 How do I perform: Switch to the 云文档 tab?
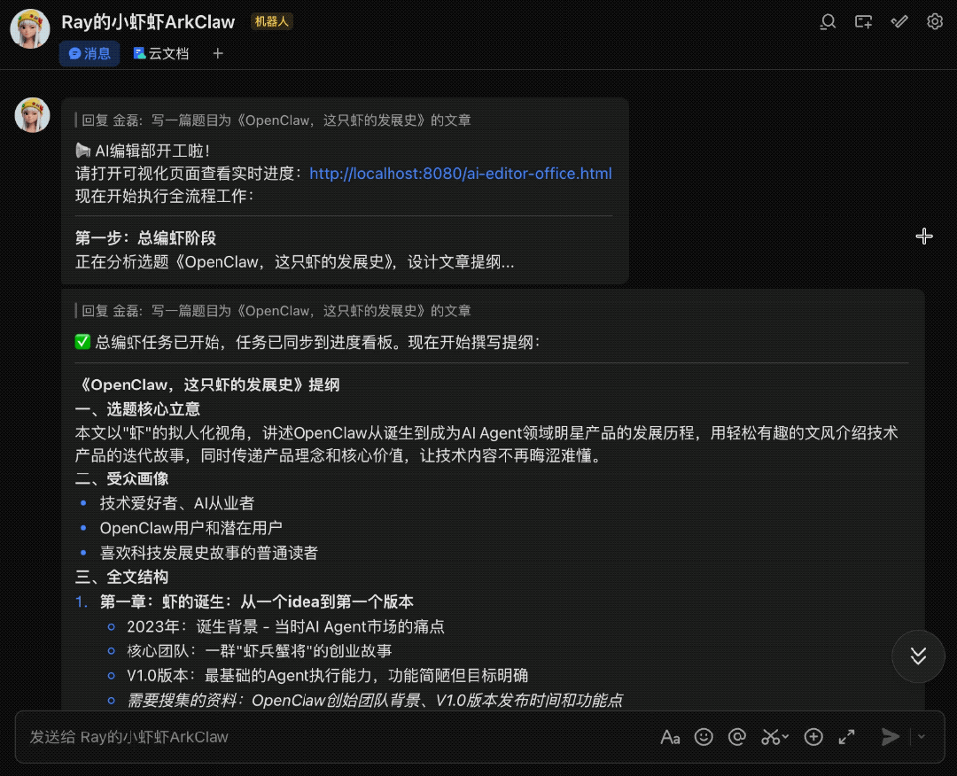pos(160,53)
